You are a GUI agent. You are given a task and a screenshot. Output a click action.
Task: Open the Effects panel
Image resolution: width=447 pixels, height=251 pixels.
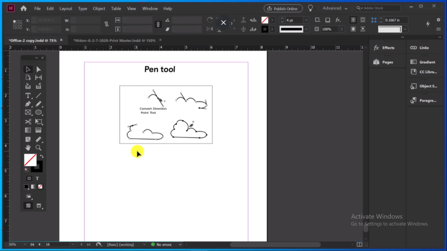point(385,48)
